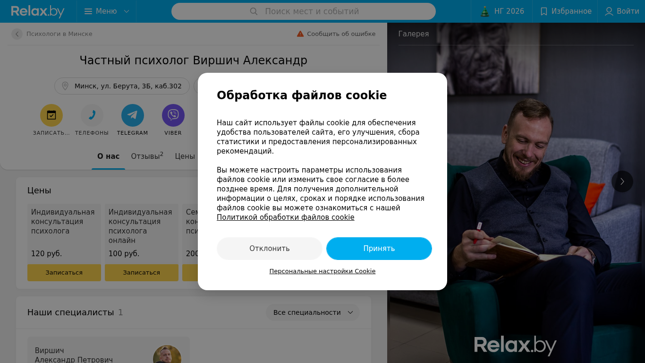Click the Войти user icon
This screenshot has width=645, height=363.
(x=609, y=11)
